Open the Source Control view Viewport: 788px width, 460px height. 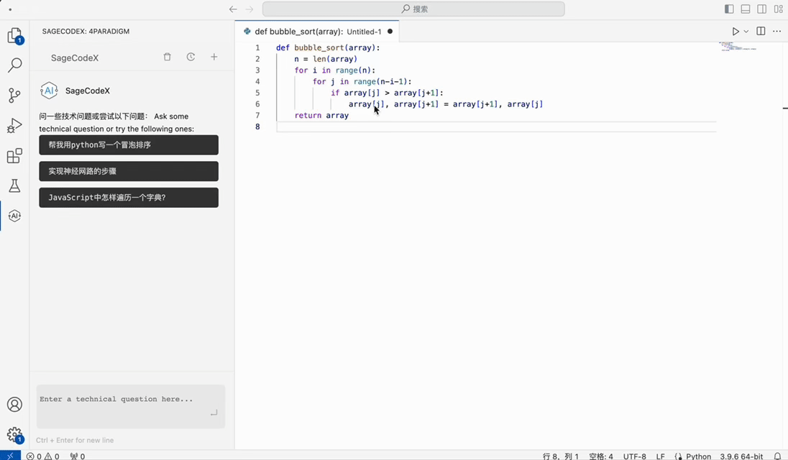pos(14,95)
